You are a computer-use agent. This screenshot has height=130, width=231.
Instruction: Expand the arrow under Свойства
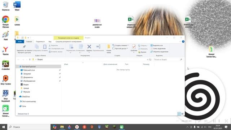tap(134, 52)
